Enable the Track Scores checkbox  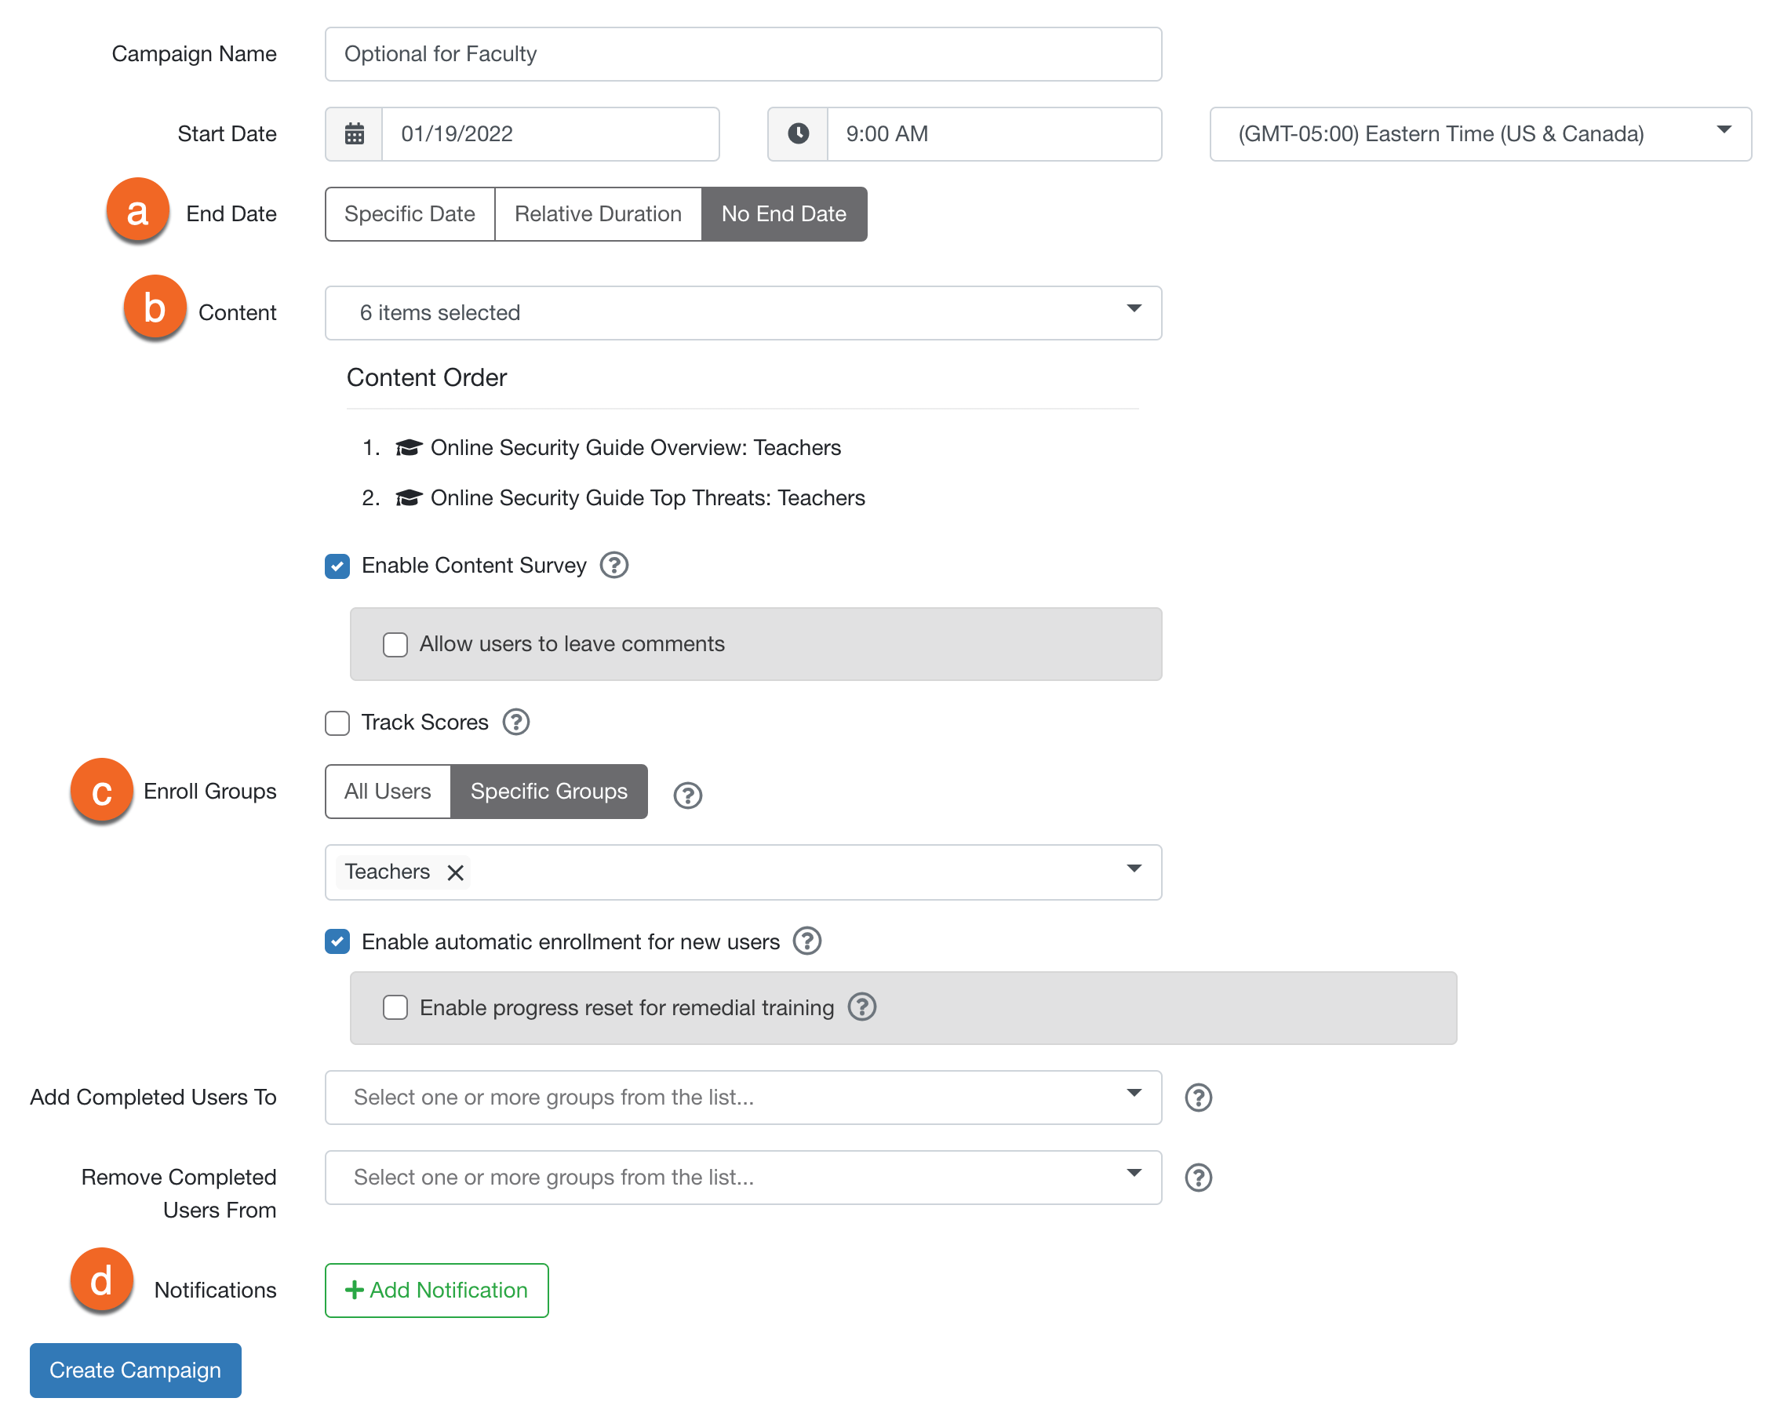click(x=337, y=723)
